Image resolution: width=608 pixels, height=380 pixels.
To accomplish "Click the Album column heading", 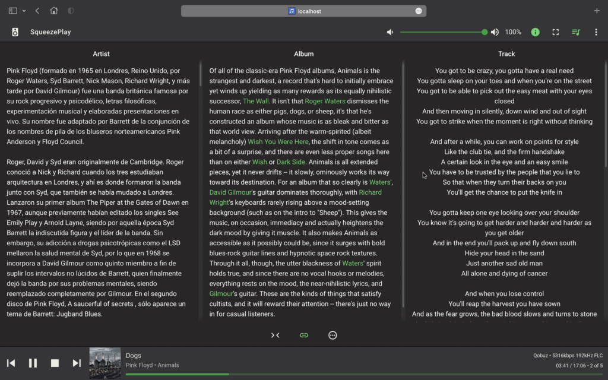I will [303, 54].
